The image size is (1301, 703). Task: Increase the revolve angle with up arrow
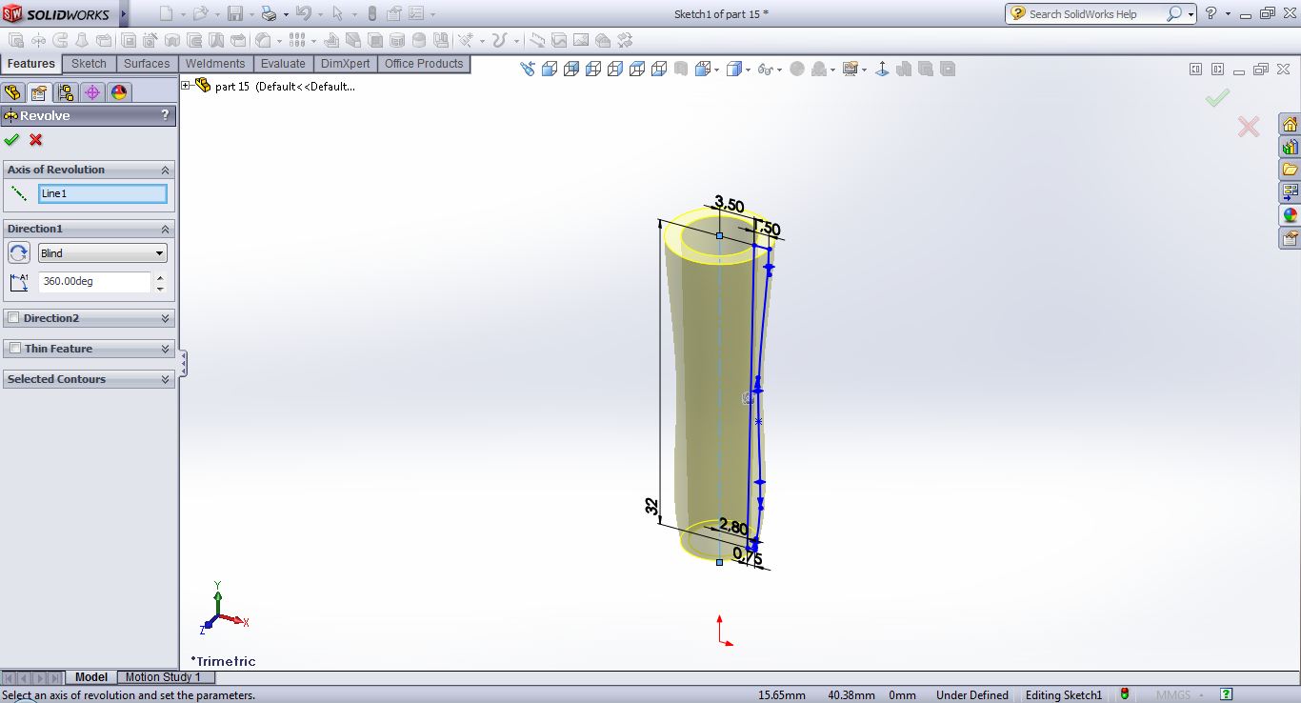[160, 276]
